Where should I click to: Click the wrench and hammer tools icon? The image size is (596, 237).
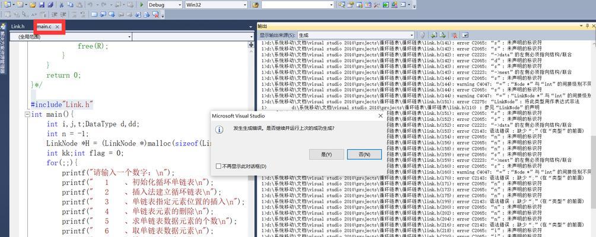(x=377, y=5)
